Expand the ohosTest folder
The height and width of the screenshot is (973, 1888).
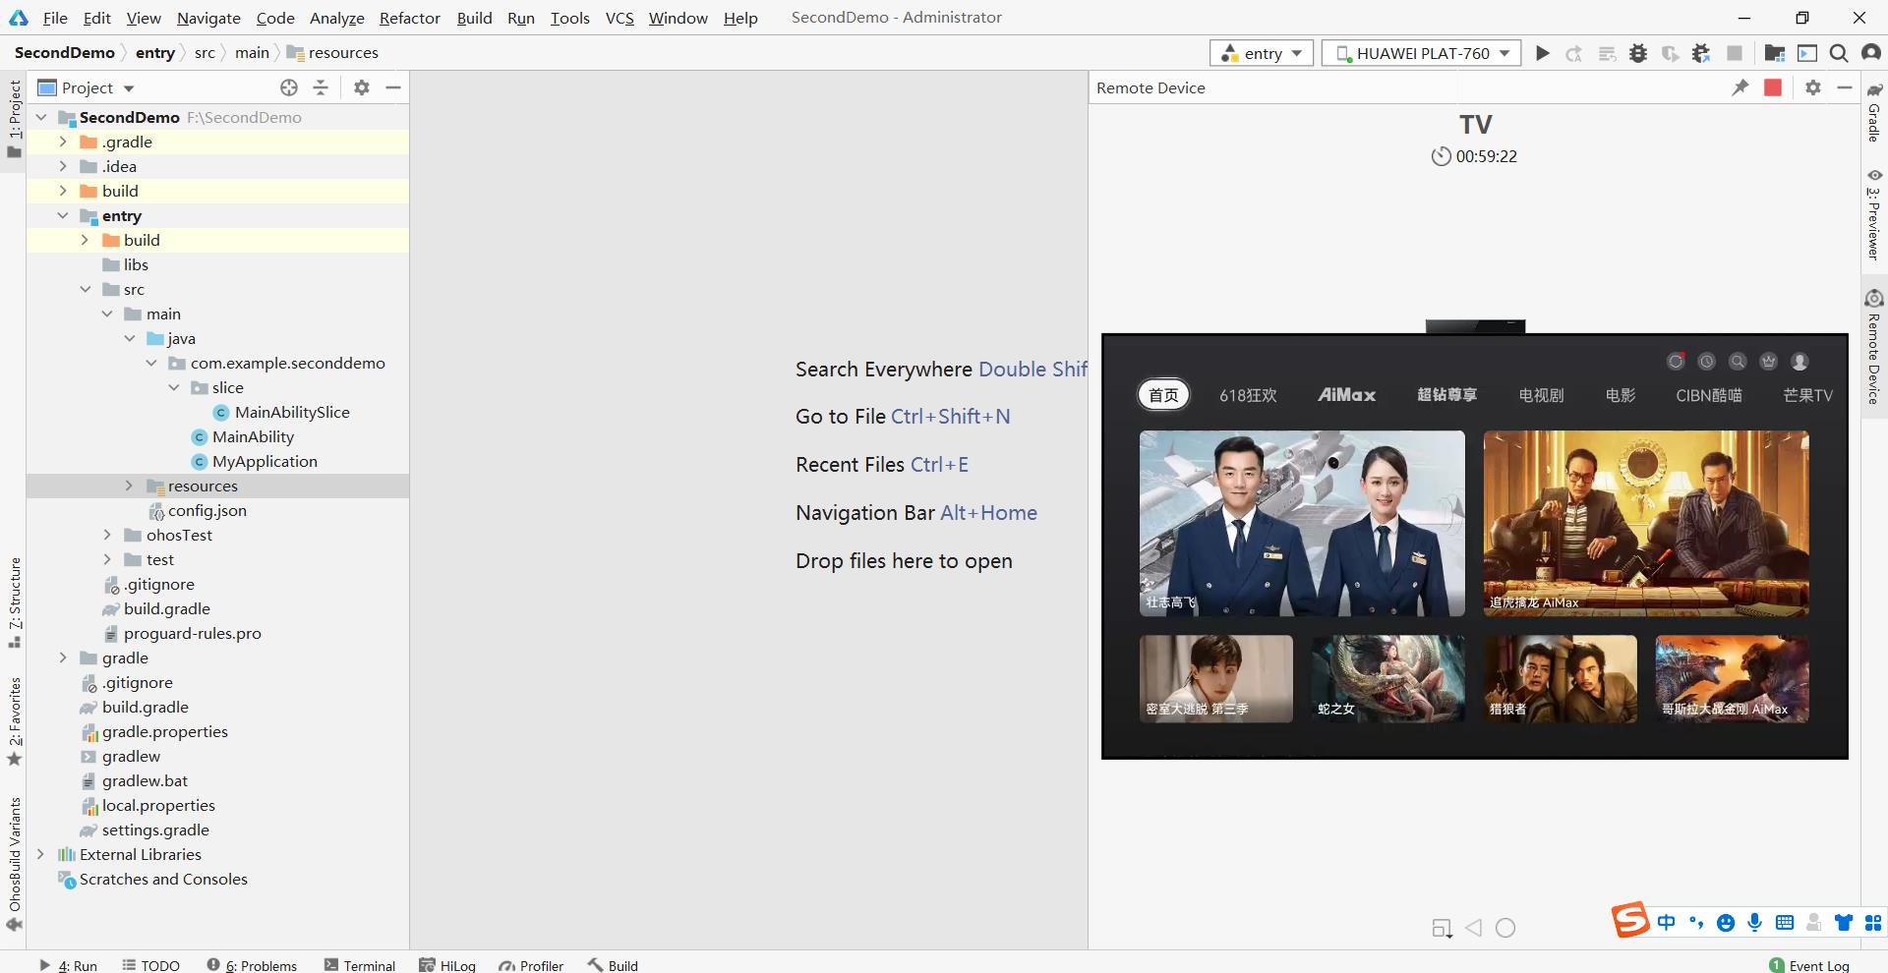(107, 535)
